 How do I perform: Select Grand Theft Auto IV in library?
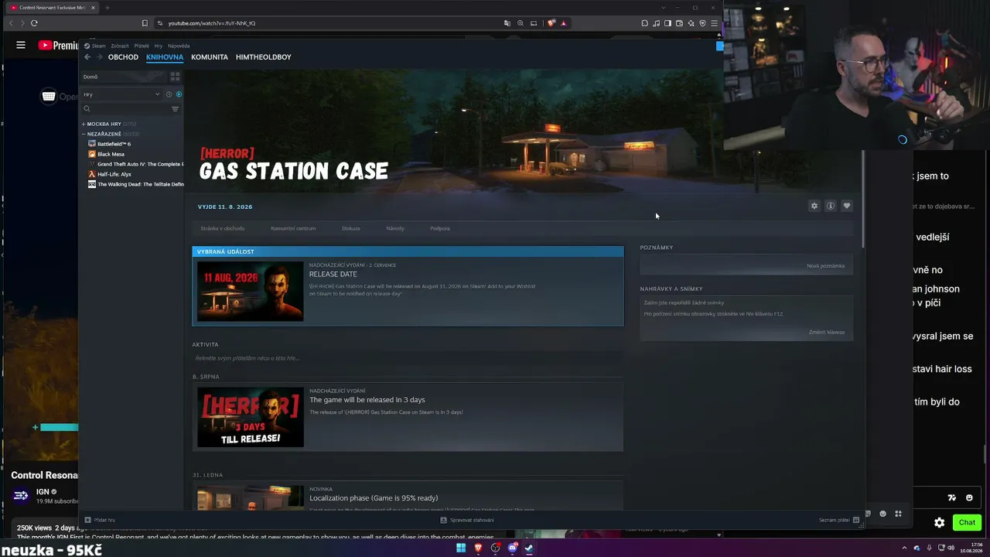coord(135,164)
